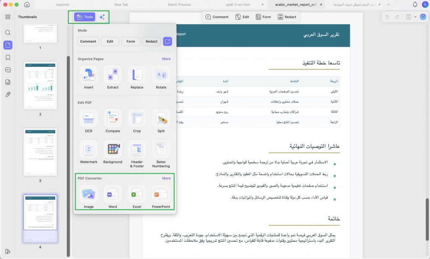
Task: Launch the OCR tool
Action: pyautogui.click(x=89, y=122)
